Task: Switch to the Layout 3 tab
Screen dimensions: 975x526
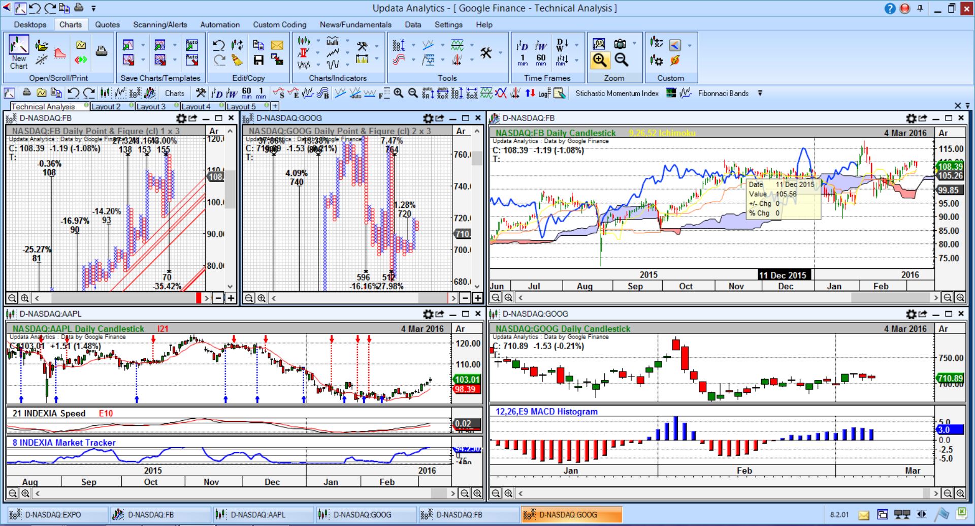Action: pos(151,107)
